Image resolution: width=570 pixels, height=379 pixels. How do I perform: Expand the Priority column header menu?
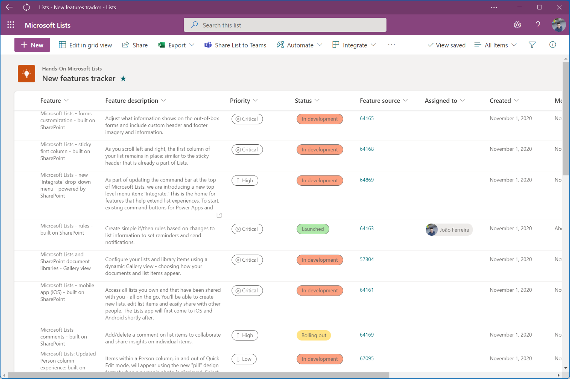click(x=244, y=101)
